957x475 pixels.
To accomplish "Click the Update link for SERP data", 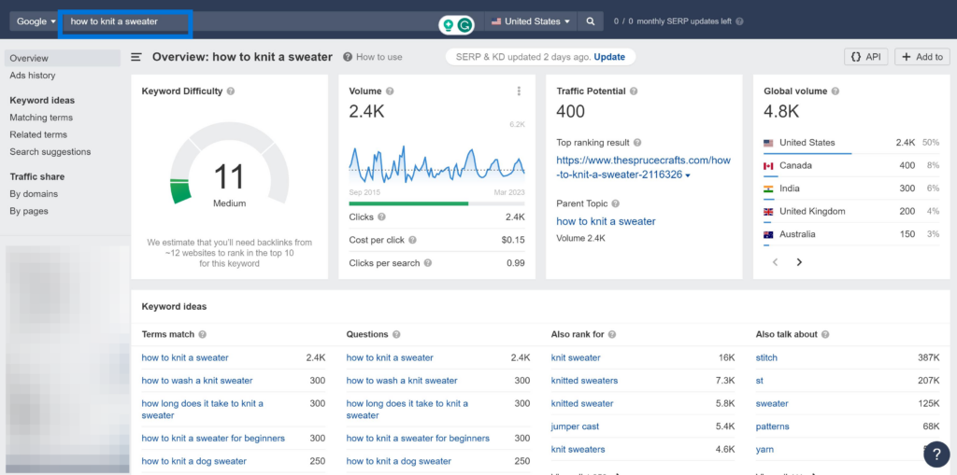I will tap(609, 57).
